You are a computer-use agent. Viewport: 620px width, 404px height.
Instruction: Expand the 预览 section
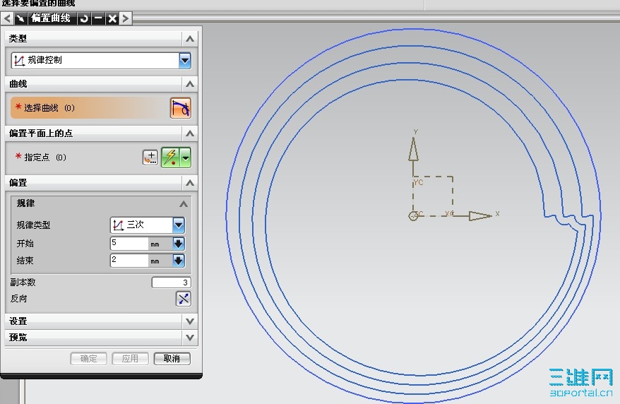190,338
